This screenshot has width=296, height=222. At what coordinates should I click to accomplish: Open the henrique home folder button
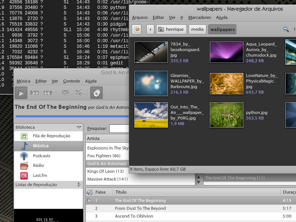tap(171, 30)
